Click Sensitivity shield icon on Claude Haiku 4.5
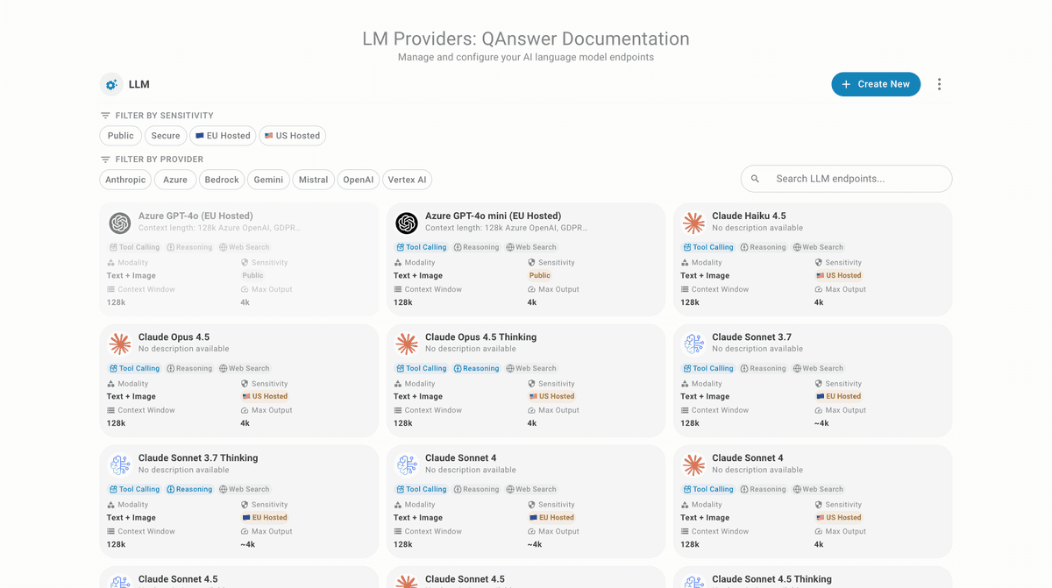The image size is (1052, 588). point(819,263)
